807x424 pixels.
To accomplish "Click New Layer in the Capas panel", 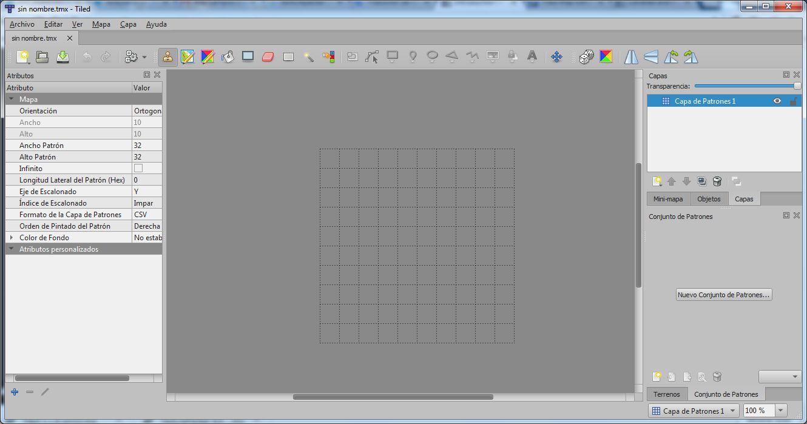I will (657, 181).
